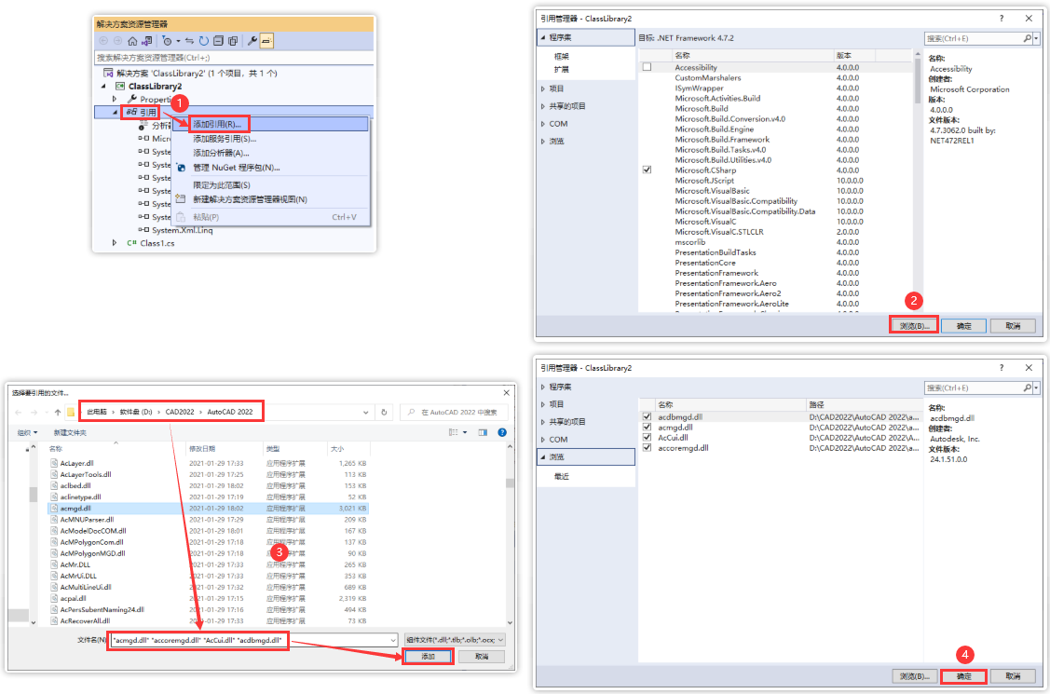1050x694 pixels.
Task: Click 添加 button in file dialog
Action: tap(428, 657)
